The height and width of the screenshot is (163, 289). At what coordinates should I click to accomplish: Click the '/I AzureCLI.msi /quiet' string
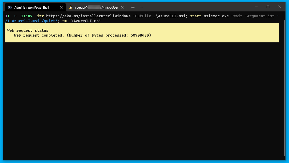click(31, 21)
